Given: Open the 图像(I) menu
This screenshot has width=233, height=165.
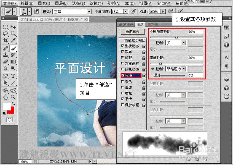Looking at the screenshot, I should point(44,3).
